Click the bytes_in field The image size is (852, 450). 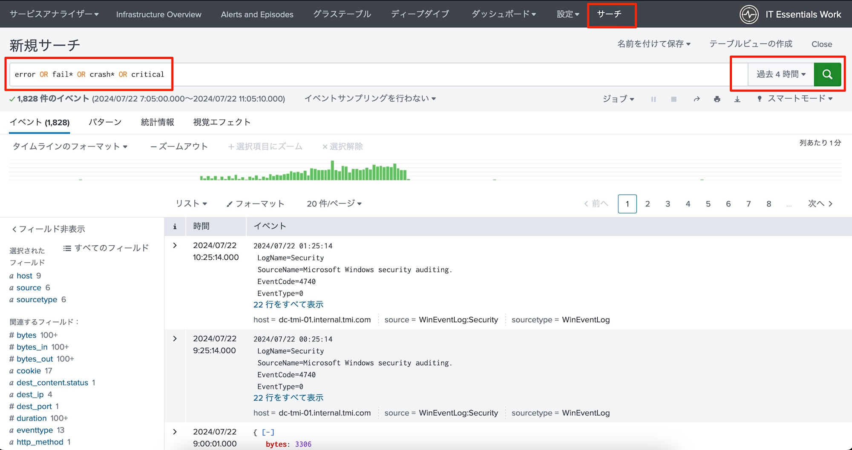[x=32, y=347]
